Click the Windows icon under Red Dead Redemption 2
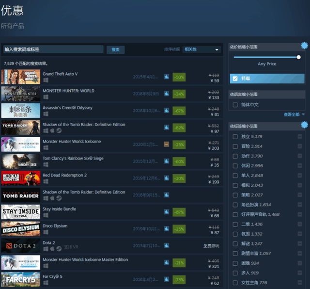310x289 pixels. [x=46, y=181]
